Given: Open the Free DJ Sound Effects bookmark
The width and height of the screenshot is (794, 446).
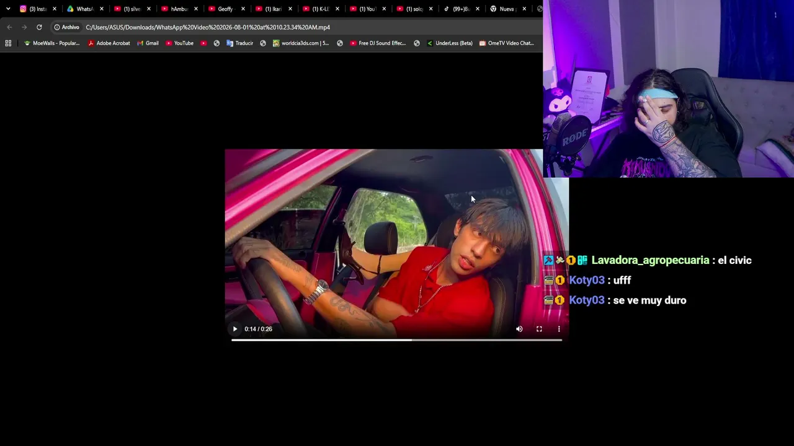Looking at the screenshot, I should tap(378, 43).
